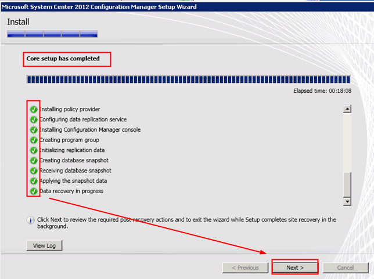Click the 'Core setup has completed' heading

pos(63,59)
